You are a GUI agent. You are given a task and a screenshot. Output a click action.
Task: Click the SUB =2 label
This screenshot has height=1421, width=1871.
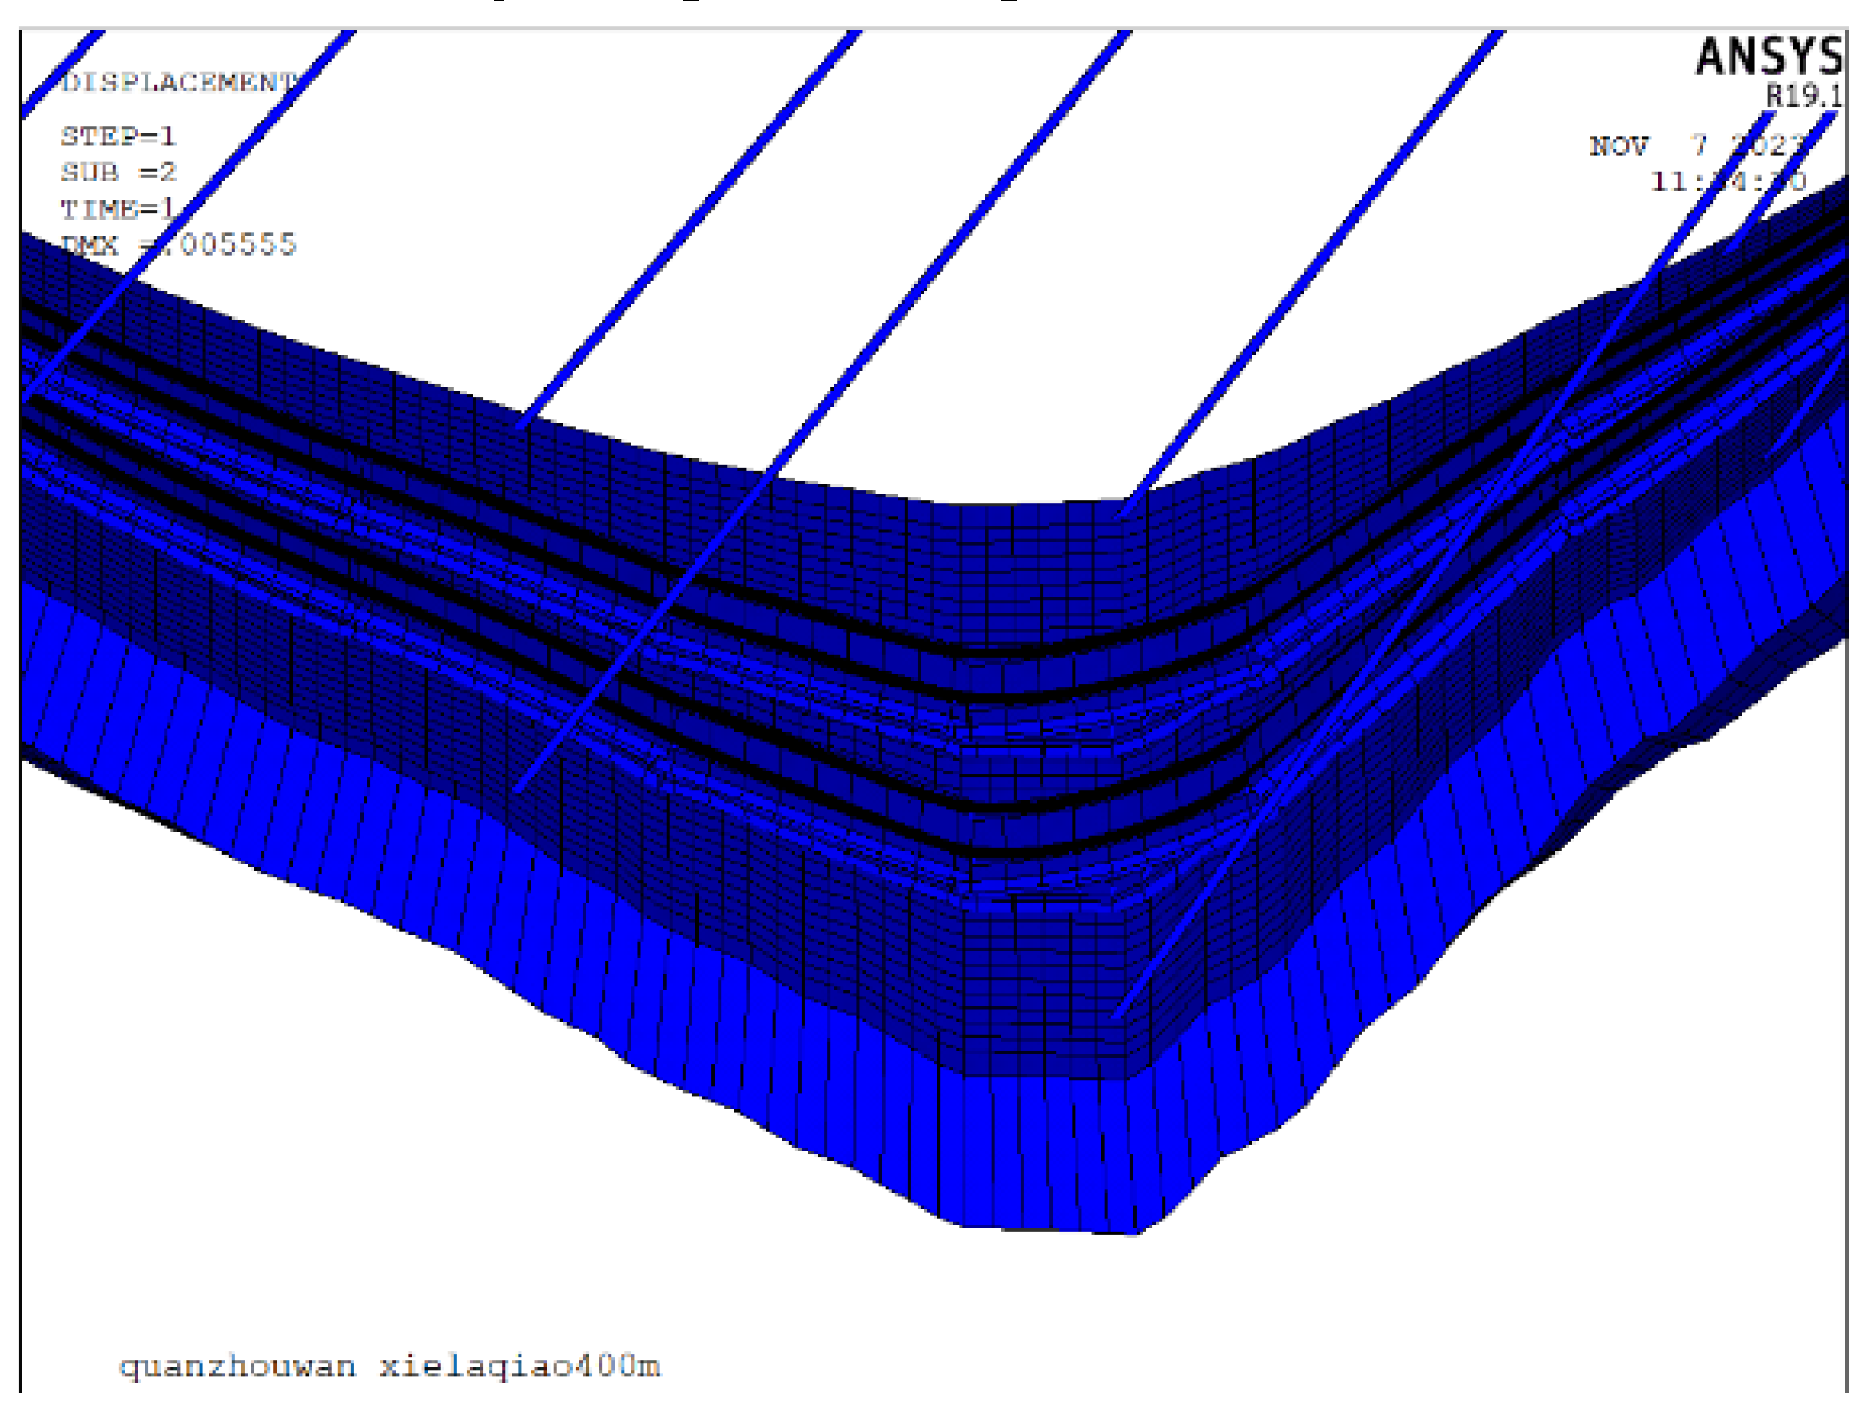tap(118, 173)
